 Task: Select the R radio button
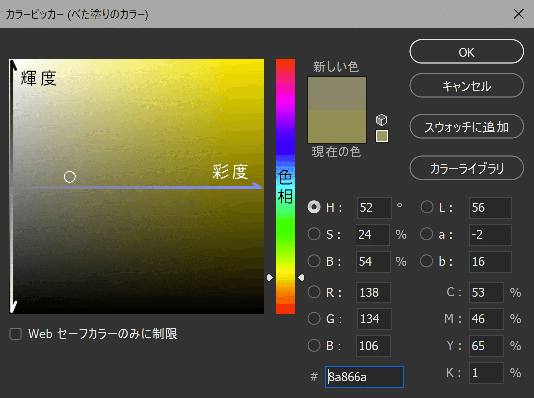(x=314, y=293)
